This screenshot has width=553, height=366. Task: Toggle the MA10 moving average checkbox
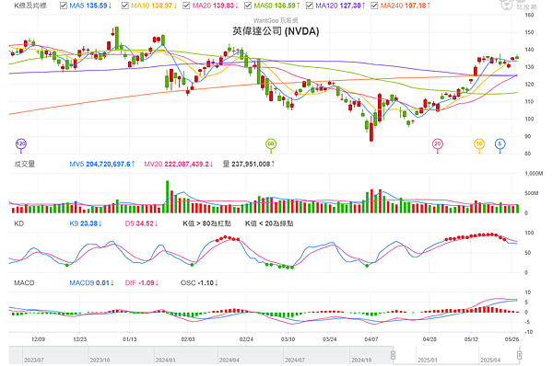point(124,6)
